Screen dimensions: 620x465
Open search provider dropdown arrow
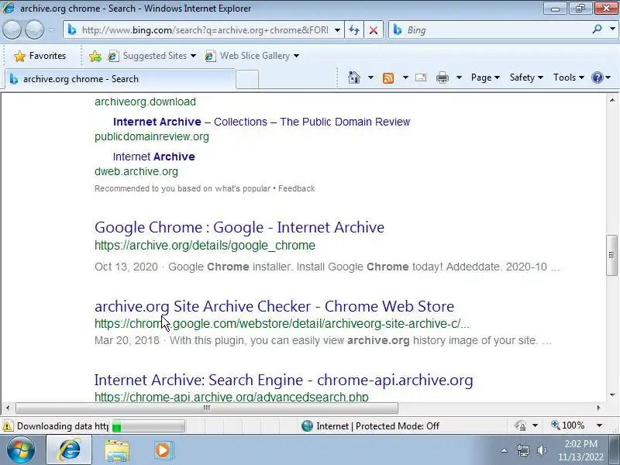[612, 29]
